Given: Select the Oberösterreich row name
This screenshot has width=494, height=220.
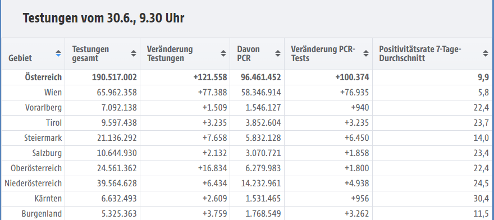Looking at the screenshot, I should click(x=36, y=168).
